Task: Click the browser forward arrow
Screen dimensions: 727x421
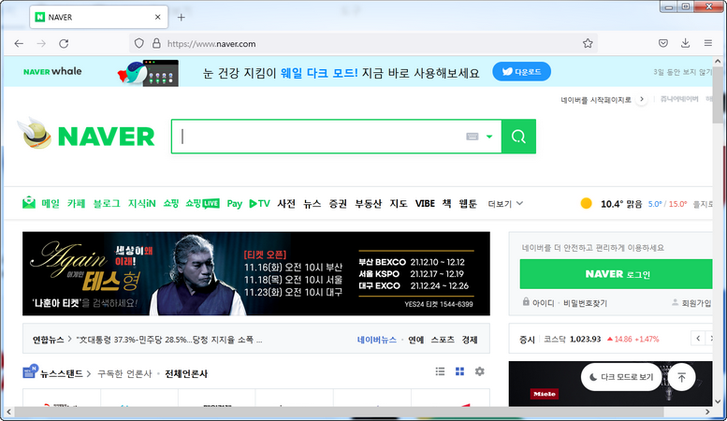Action: pyautogui.click(x=41, y=44)
